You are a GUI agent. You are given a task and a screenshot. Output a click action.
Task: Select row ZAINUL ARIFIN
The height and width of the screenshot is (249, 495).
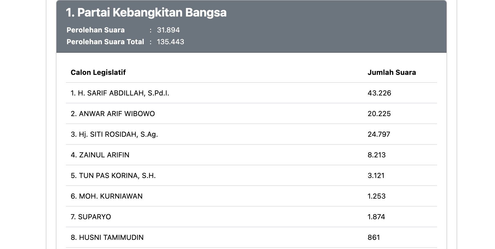(251, 155)
